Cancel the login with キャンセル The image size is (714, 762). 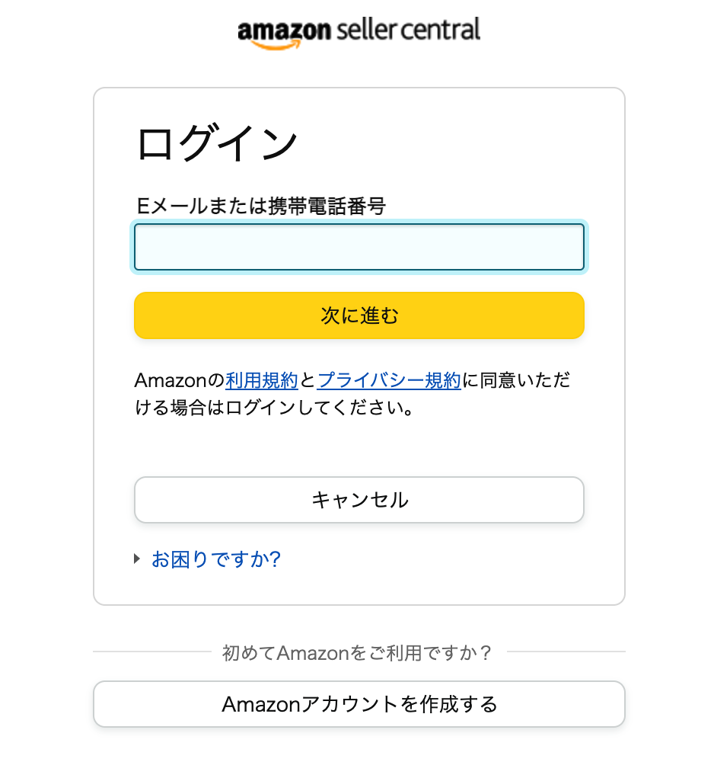tap(359, 500)
